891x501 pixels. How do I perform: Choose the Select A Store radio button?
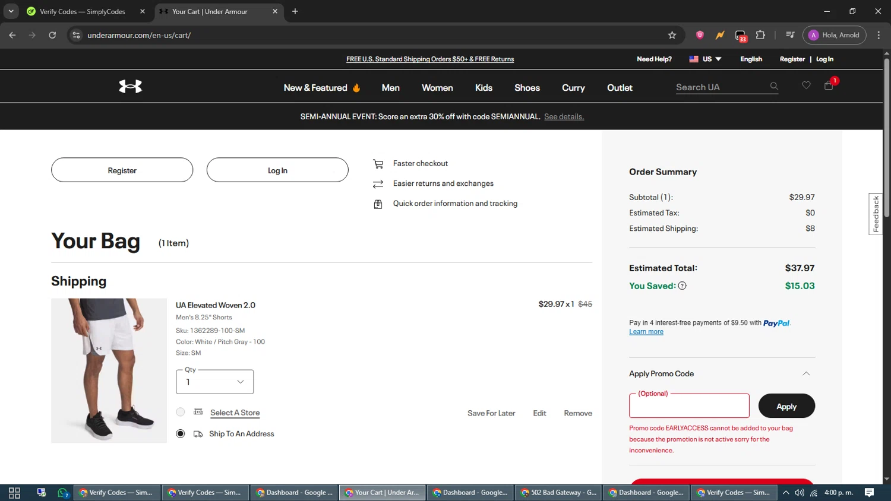(181, 412)
